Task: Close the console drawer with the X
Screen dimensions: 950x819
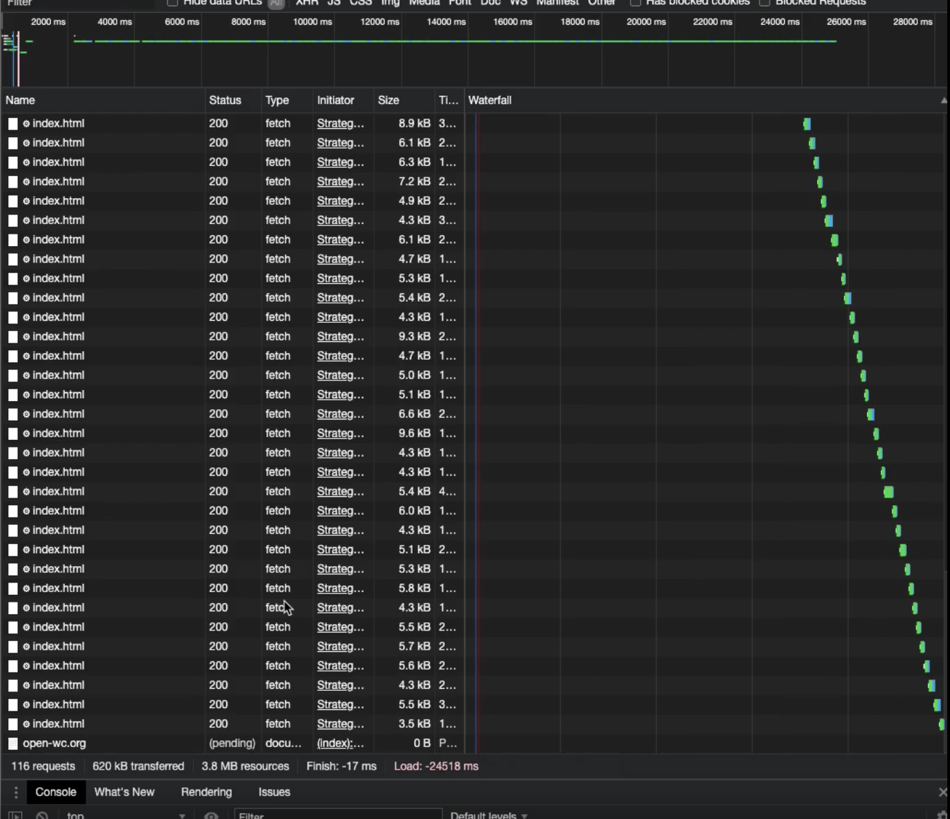Action: click(942, 792)
